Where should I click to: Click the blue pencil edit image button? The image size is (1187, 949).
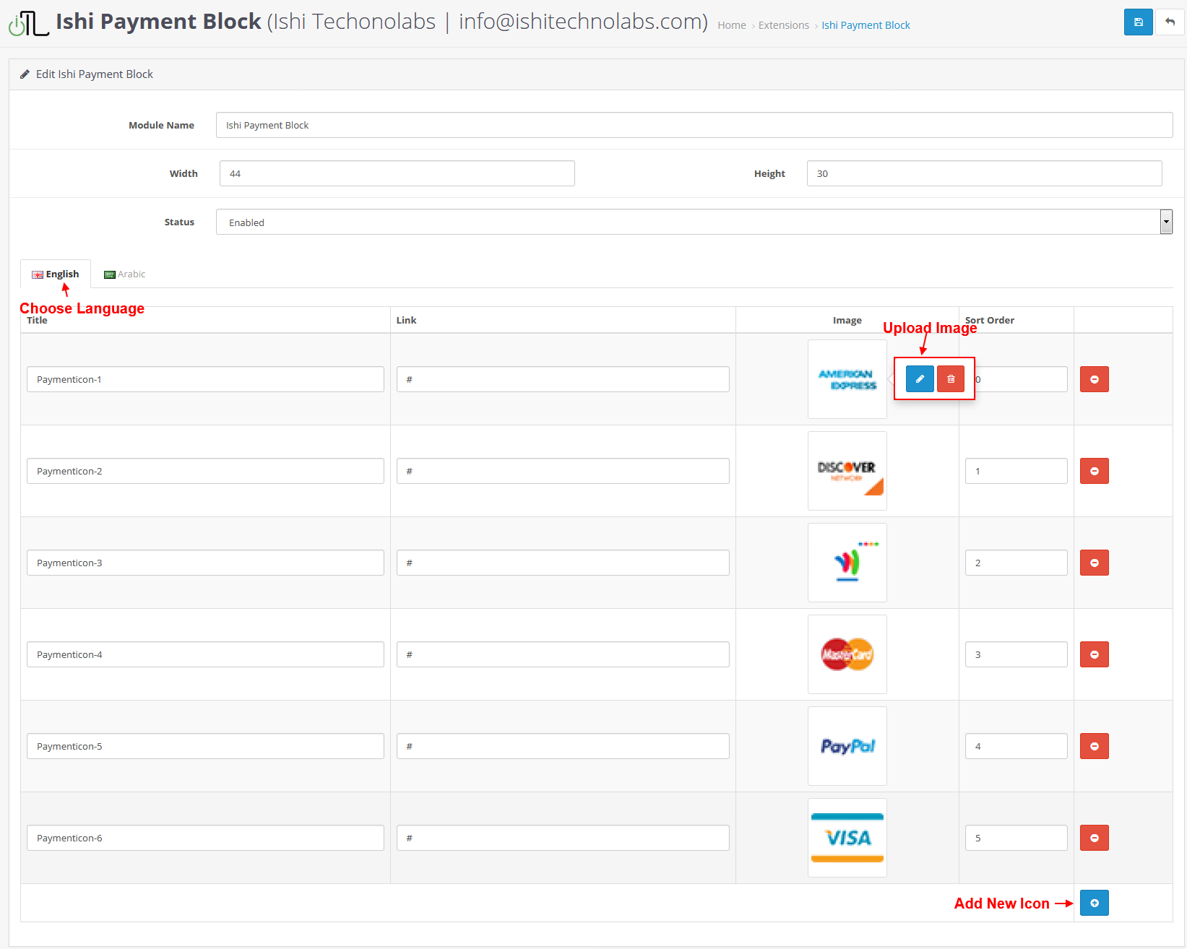tap(920, 378)
